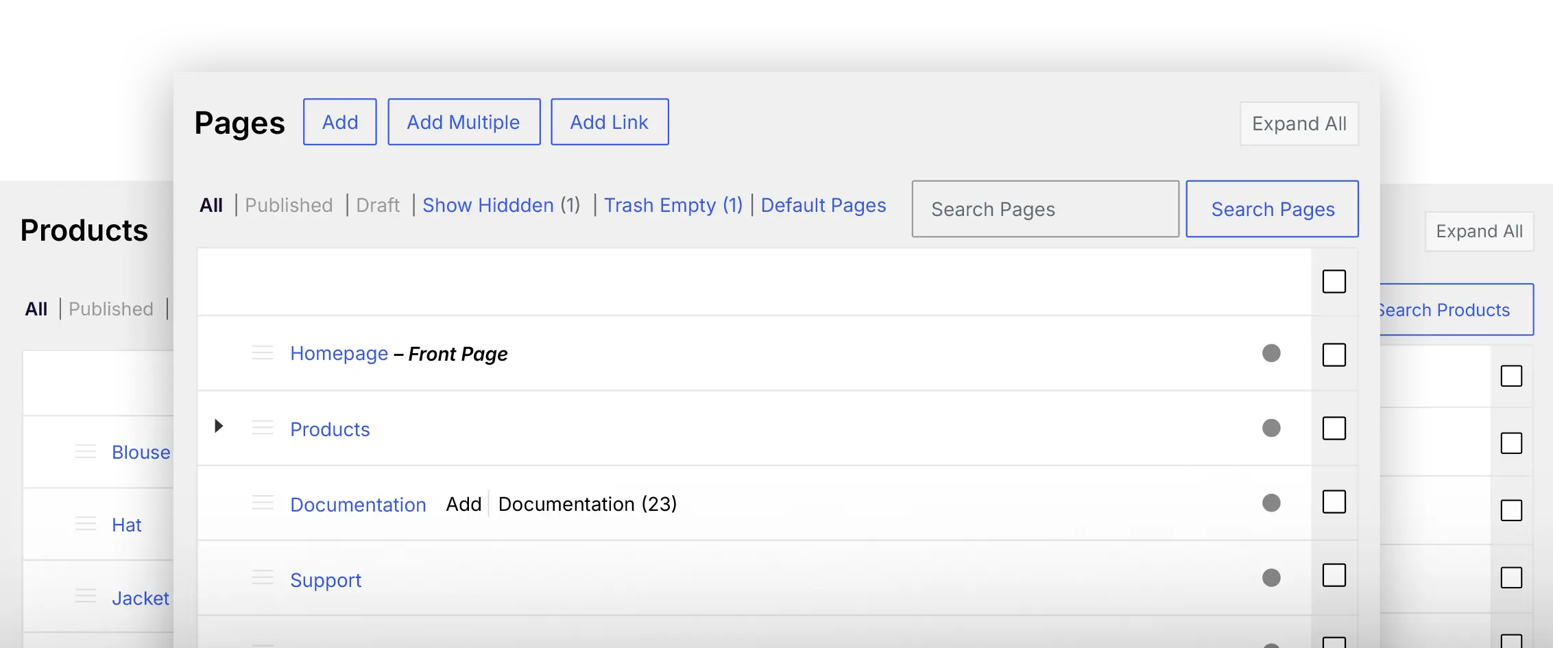Open Default Pages filter
Screen dimensions: 1553x648
click(x=823, y=205)
